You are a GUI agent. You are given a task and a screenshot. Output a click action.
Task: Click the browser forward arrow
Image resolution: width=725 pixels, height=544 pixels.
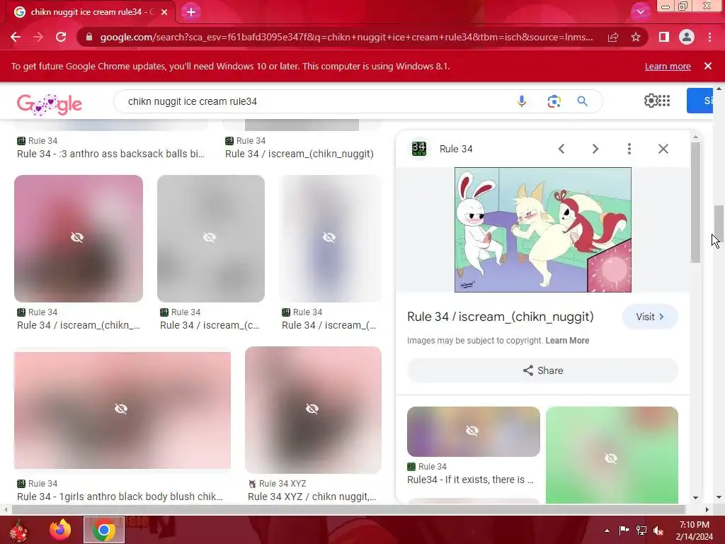38,37
